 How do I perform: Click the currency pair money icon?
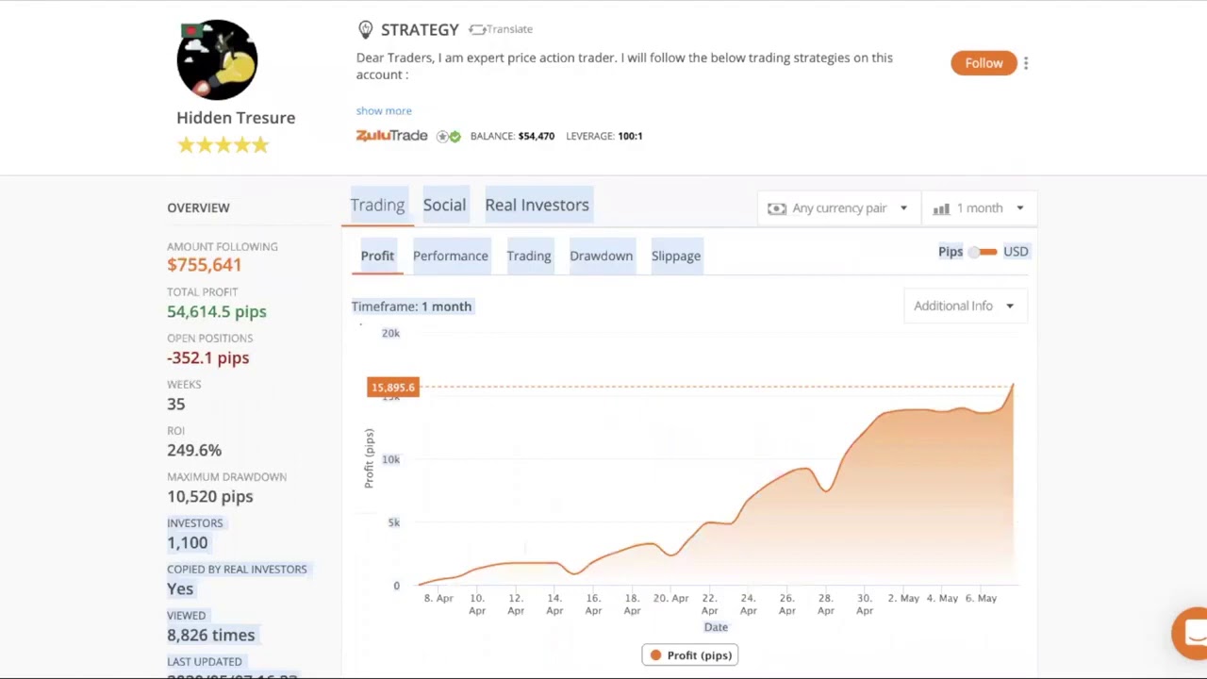tap(777, 208)
